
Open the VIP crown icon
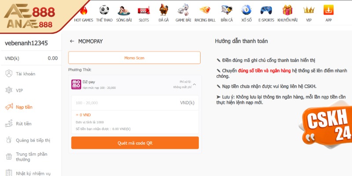pos(309,10)
